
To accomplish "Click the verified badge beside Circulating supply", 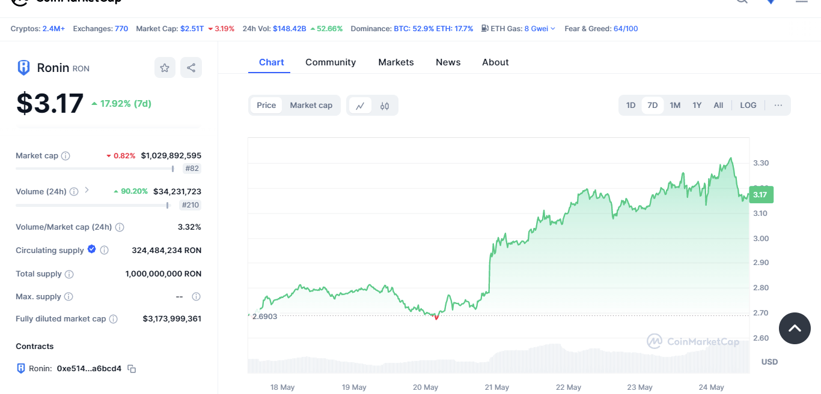I will pyautogui.click(x=92, y=249).
